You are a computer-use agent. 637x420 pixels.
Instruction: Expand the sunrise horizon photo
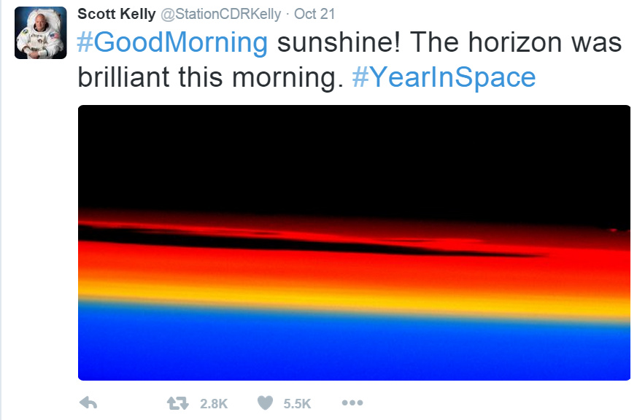point(354,243)
